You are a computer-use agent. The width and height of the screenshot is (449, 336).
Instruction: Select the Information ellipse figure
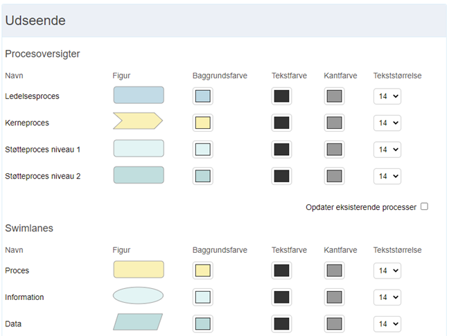(138, 296)
